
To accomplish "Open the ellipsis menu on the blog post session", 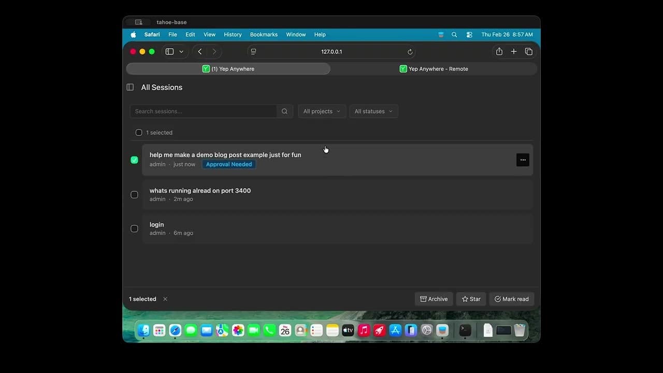I will pos(523,160).
